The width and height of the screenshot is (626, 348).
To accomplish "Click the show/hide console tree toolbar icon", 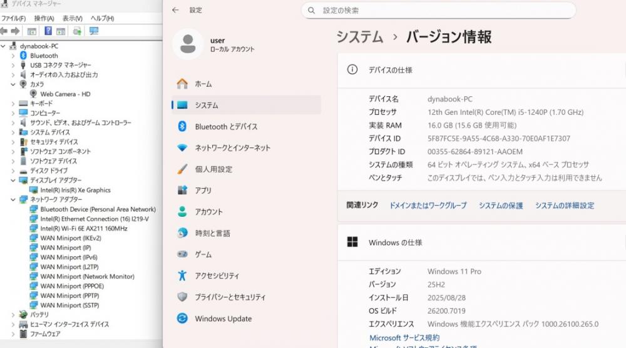I will click(32, 31).
